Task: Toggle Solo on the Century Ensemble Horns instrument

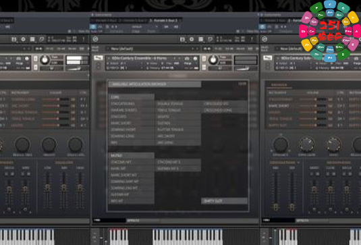Action: tap(204, 59)
